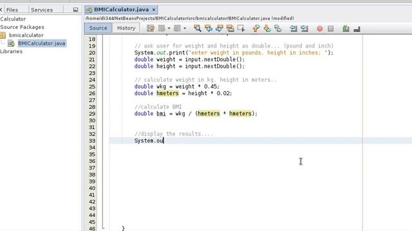The width and height of the screenshot is (412, 231).
Task: Click 'System.ou' text on line 33
Action: point(149,141)
